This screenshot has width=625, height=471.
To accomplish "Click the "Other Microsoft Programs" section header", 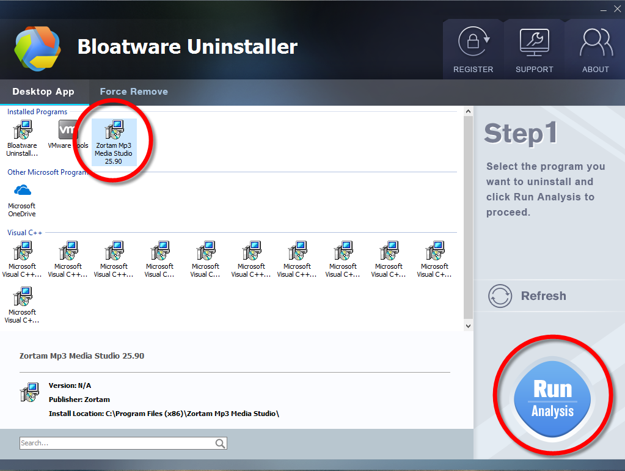I will 48,172.
